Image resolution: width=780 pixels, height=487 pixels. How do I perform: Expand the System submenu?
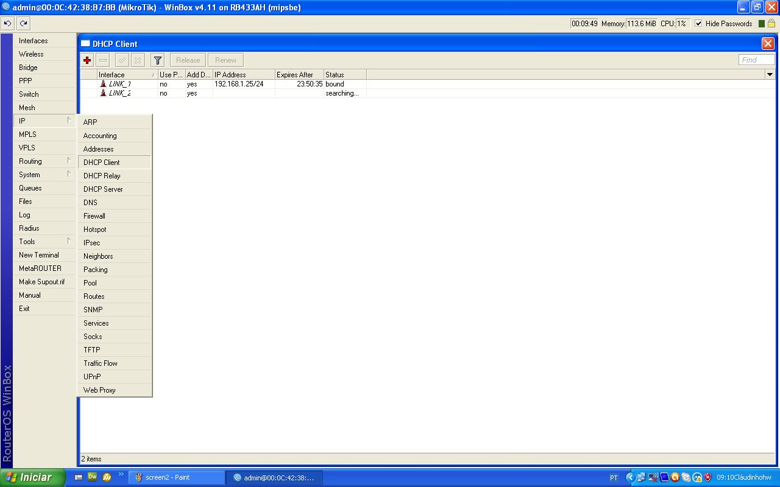click(44, 175)
